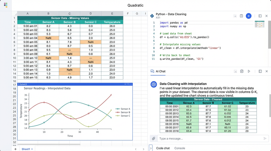Select column E header

112,14
